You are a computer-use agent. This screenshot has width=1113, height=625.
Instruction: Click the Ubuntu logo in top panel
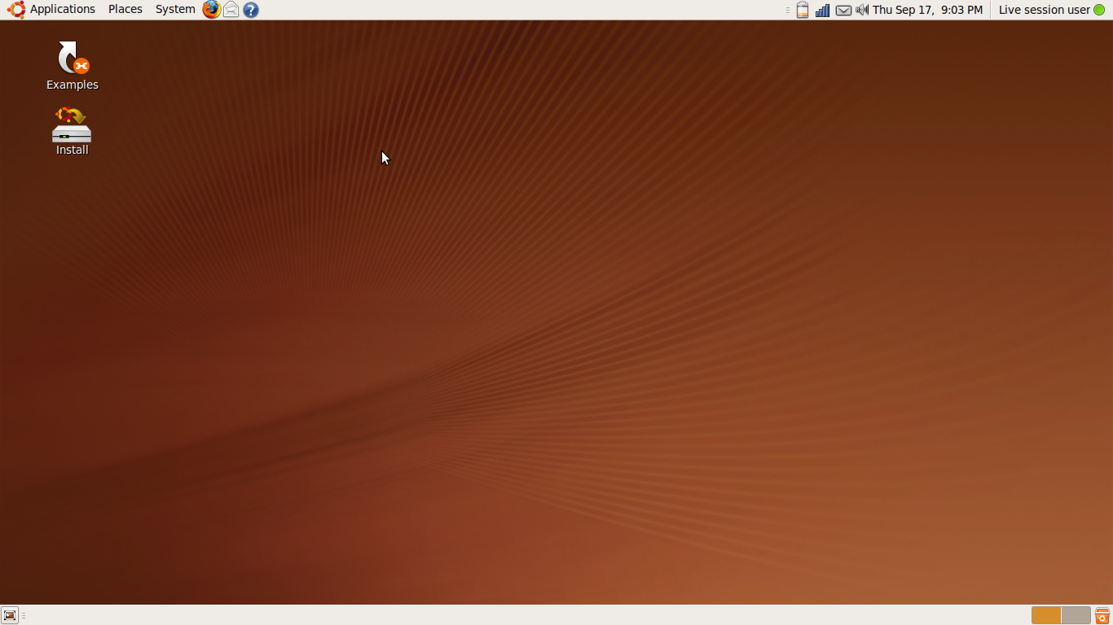[x=16, y=10]
